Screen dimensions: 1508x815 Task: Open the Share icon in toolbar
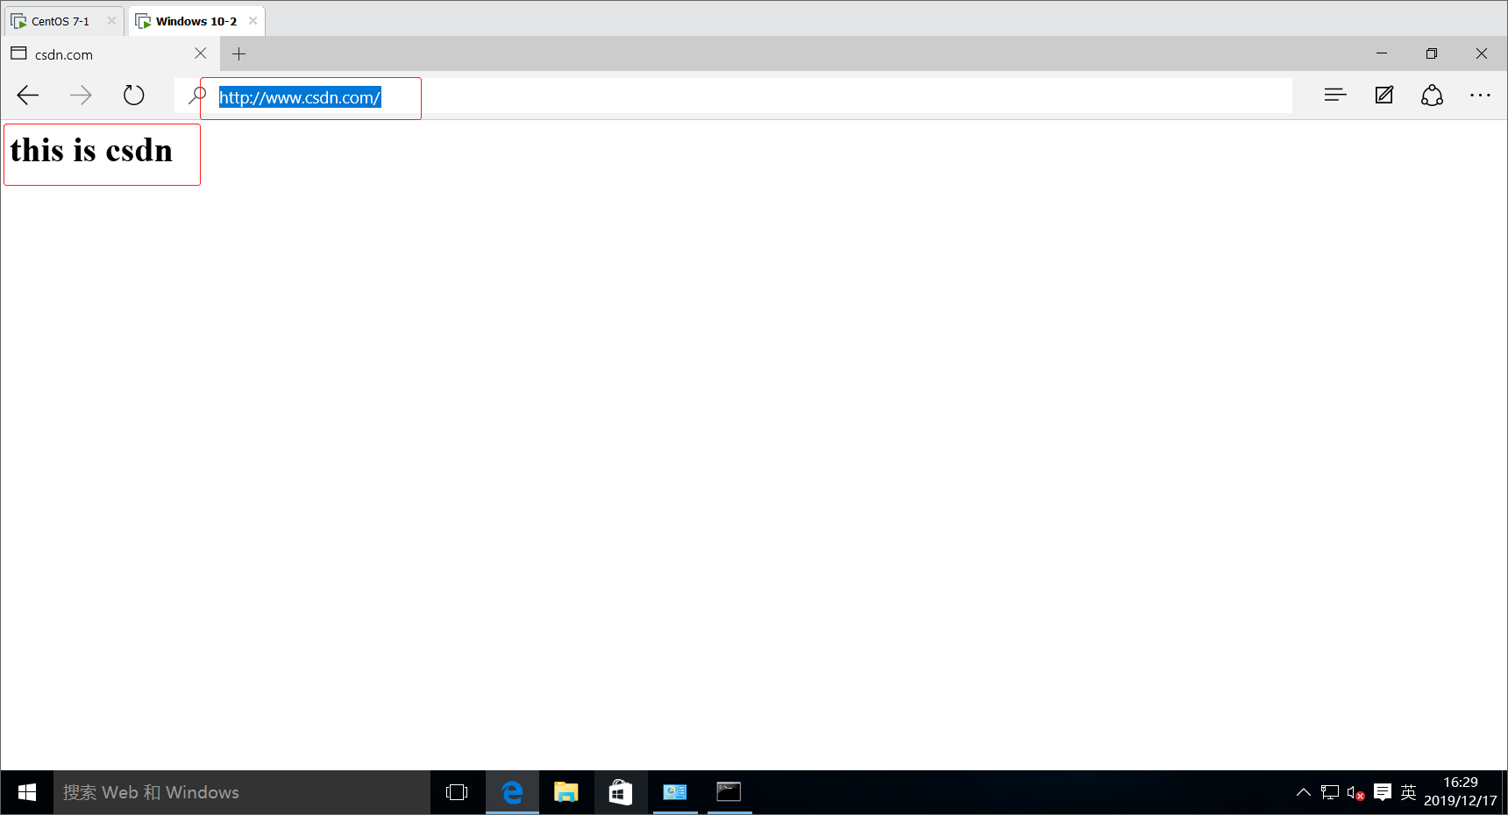click(x=1433, y=95)
